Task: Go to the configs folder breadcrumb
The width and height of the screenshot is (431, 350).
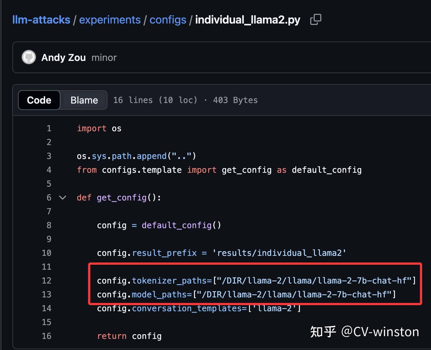Action: (x=168, y=20)
